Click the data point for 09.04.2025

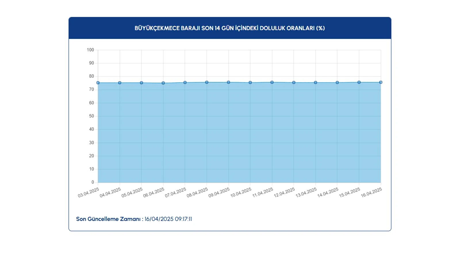click(229, 82)
